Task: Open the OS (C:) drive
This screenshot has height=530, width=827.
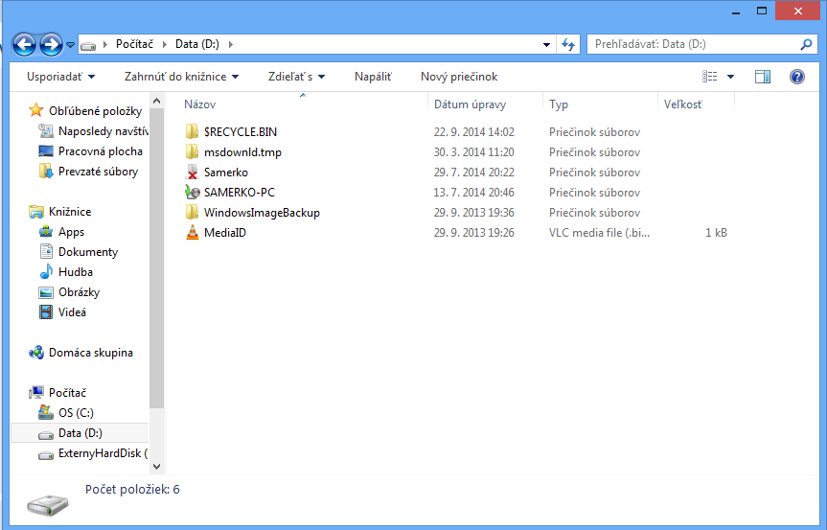Action: tap(76, 413)
